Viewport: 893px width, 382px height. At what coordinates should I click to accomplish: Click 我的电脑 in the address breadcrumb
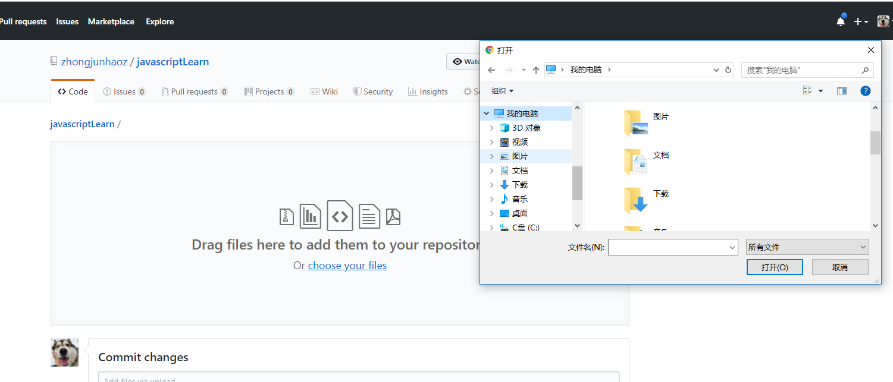[x=586, y=70]
